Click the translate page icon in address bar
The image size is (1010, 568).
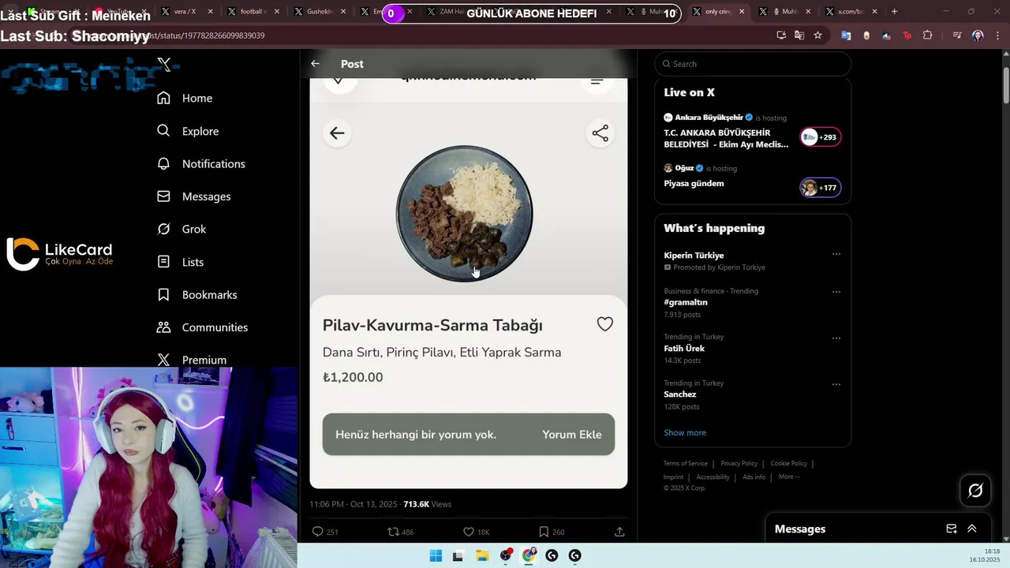click(x=799, y=35)
